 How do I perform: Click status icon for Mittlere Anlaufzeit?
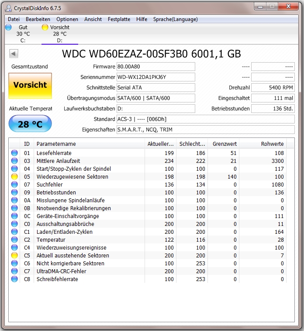[14, 161]
